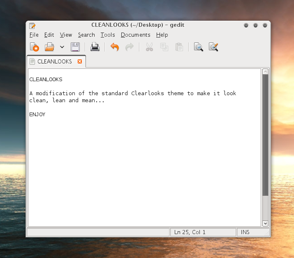294x258 pixels.
Task: Open the Edit menu
Action: point(49,35)
